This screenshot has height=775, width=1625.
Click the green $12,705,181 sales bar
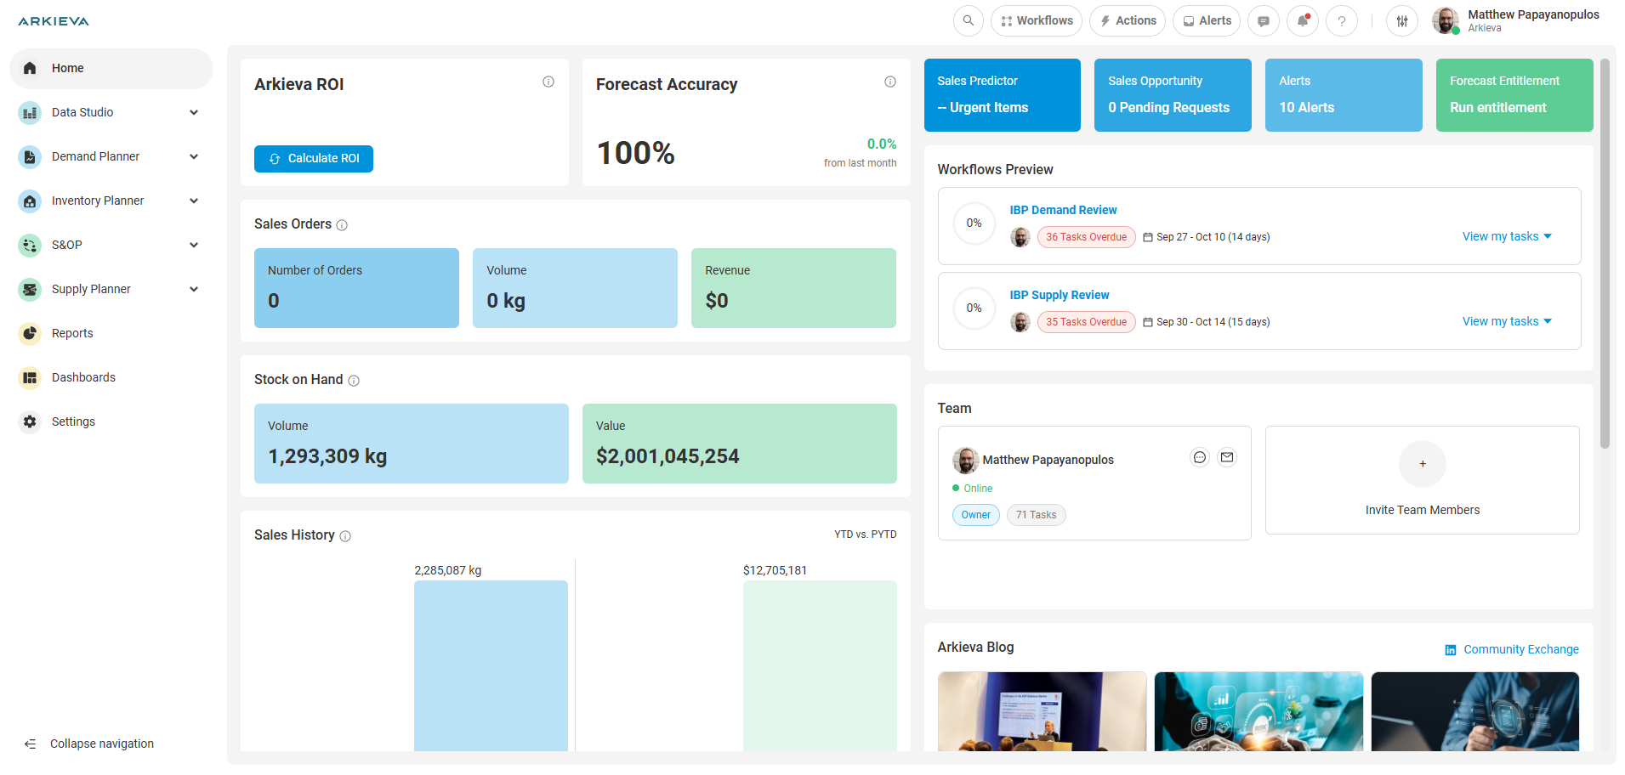(x=820, y=665)
